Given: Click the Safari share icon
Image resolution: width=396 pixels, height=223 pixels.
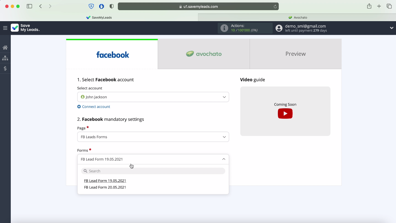Looking at the screenshot, I should pos(369,6).
